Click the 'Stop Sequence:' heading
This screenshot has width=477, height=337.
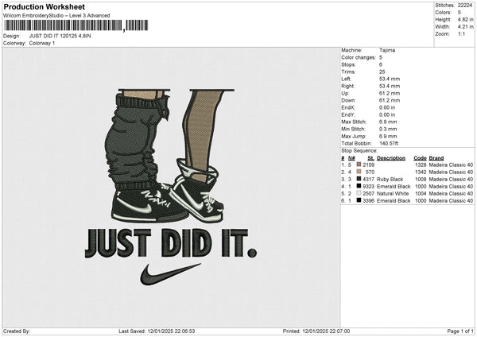[359, 151]
